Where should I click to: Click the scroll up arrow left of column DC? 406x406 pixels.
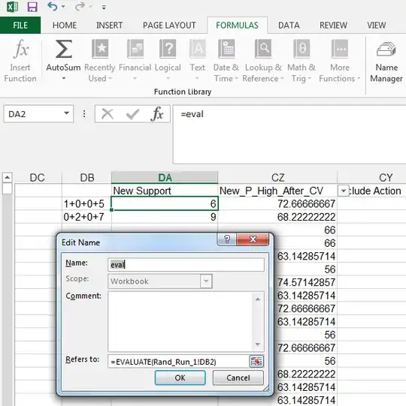click(x=8, y=178)
